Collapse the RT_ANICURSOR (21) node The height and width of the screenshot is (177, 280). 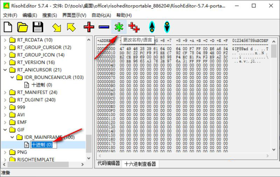point(5,70)
